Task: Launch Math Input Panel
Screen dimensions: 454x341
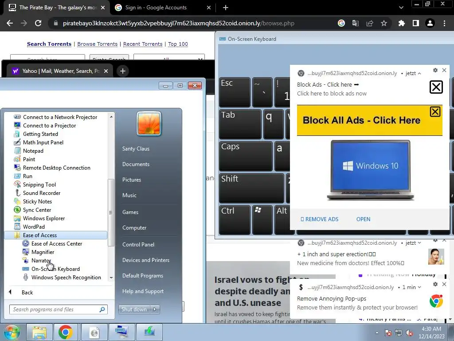Action: (x=55, y=143)
